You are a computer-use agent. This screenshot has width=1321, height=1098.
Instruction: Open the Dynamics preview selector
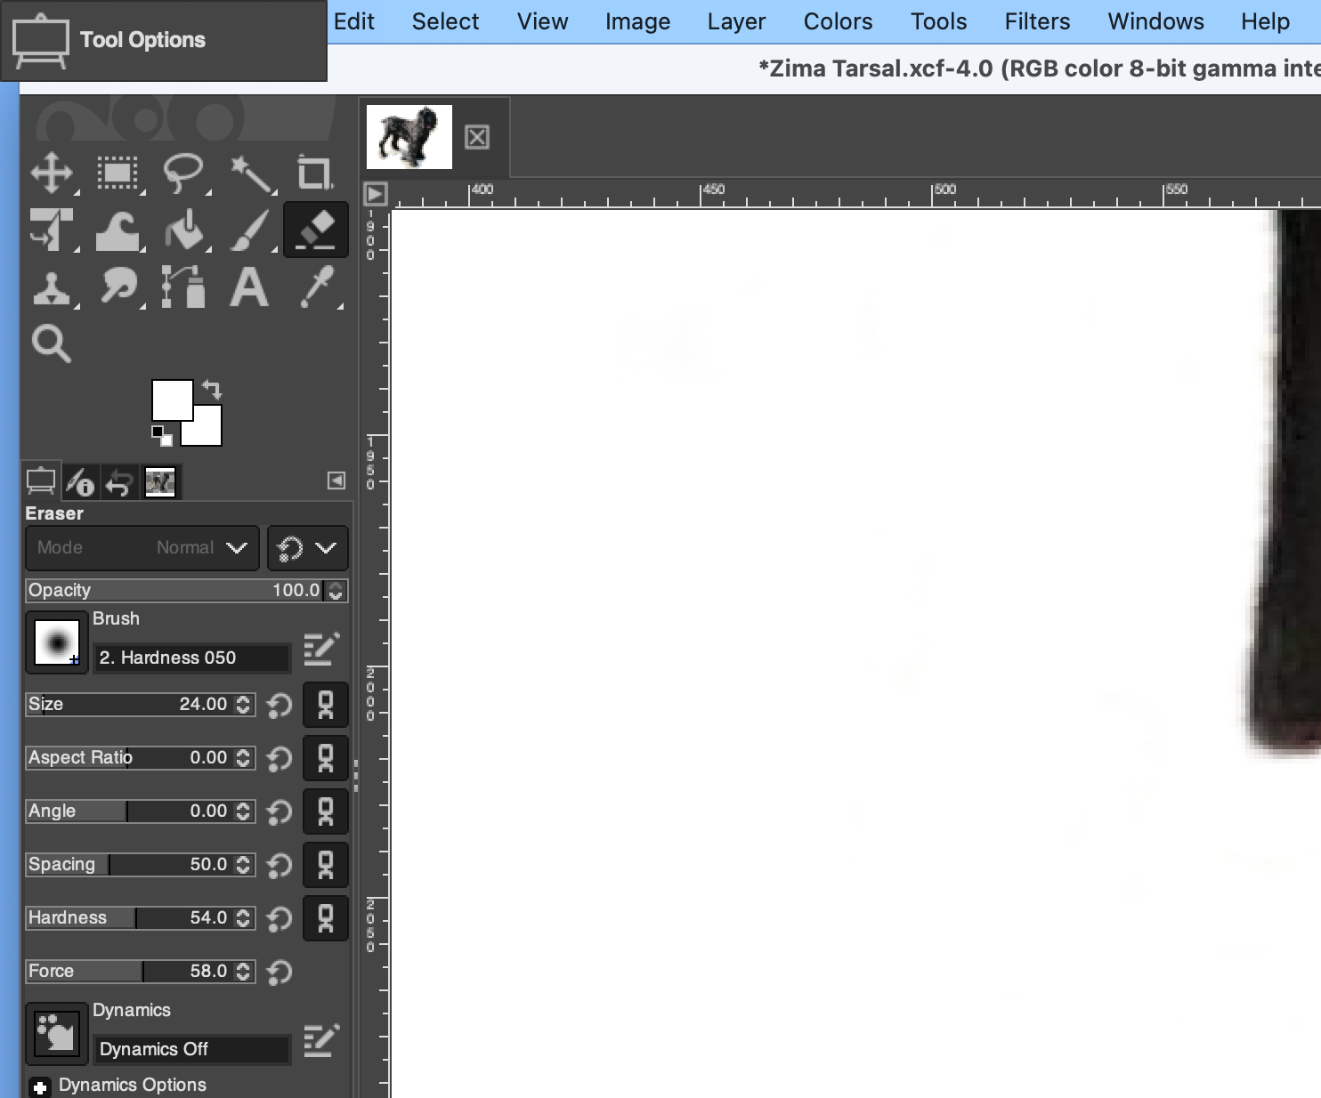click(x=57, y=1034)
